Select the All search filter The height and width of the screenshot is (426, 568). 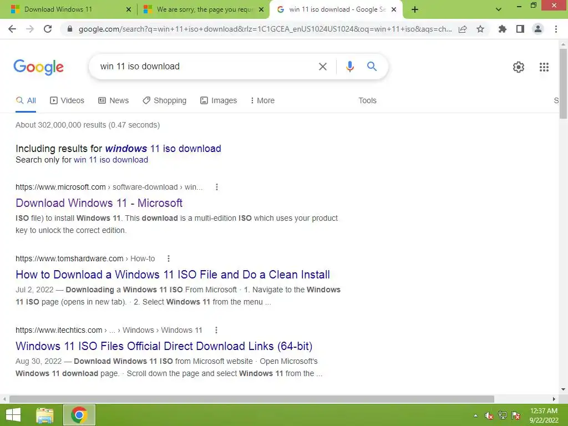click(x=26, y=101)
